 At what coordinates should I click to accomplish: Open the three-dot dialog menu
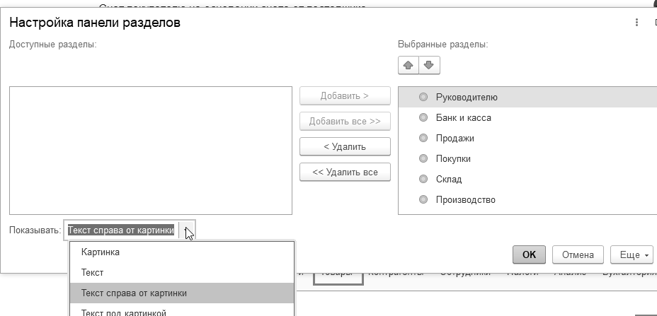pyautogui.click(x=637, y=23)
